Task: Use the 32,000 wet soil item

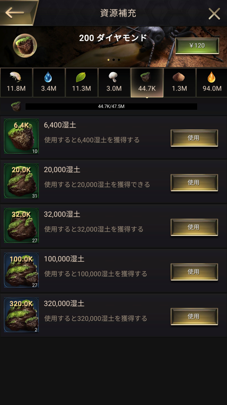Action: click(194, 227)
